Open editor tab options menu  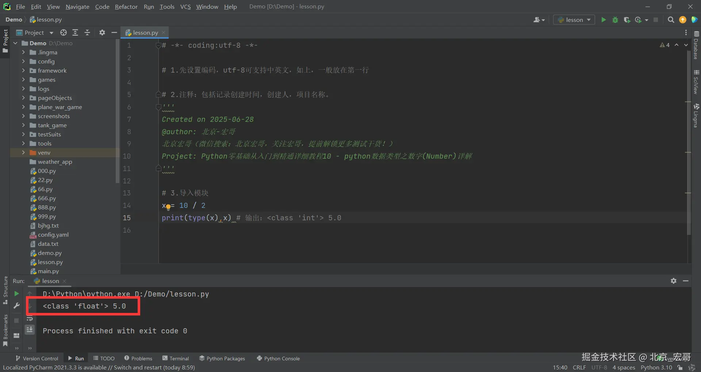(686, 32)
